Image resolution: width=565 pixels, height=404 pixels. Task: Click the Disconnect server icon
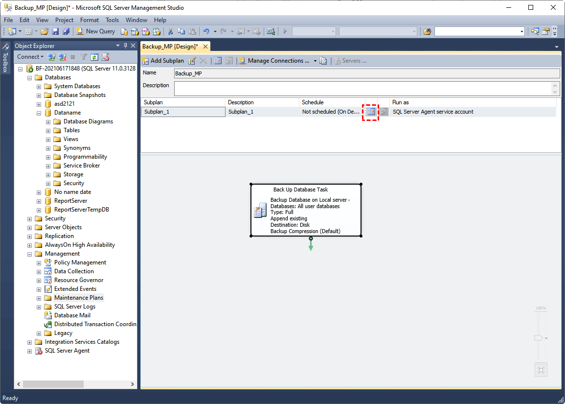[x=62, y=57]
